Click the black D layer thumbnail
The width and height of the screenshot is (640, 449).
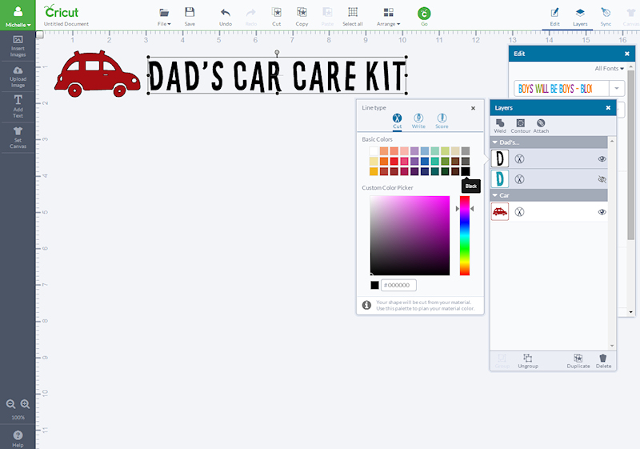[500, 158]
